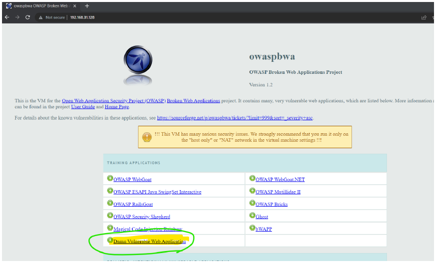Click the owaspbwa page heading
The height and width of the screenshot is (263, 436).
coord(272,56)
